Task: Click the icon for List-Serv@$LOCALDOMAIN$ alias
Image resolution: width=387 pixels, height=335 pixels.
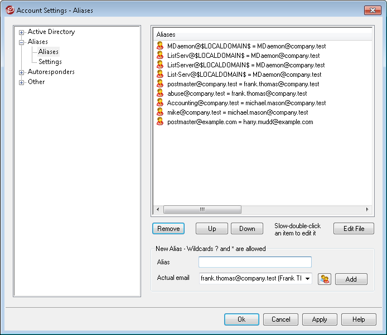Action: coord(160,75)
